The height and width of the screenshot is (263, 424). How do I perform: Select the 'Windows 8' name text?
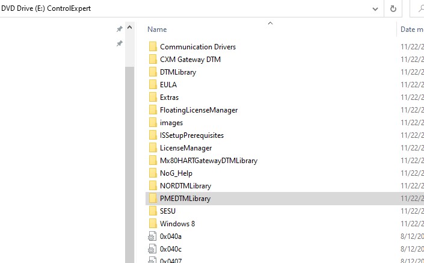coord(177,223)
